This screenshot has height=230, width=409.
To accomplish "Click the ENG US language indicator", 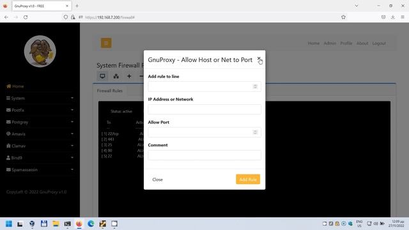I will click(x=359, y=224).
